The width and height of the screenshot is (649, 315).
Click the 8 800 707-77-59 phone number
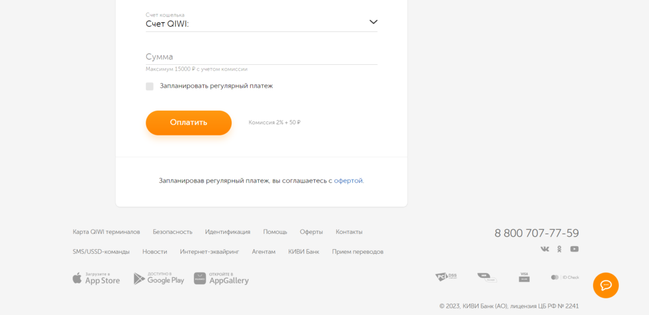click(536, 233)
